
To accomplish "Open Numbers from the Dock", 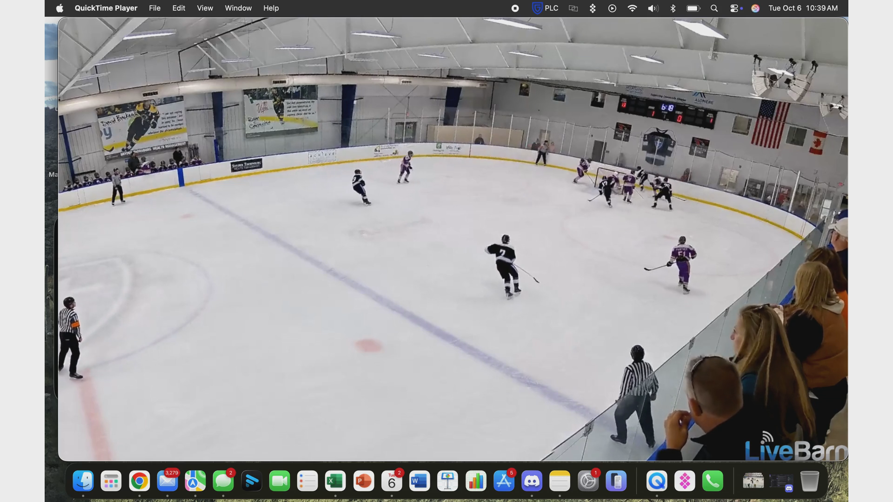I will pos(476,481).
